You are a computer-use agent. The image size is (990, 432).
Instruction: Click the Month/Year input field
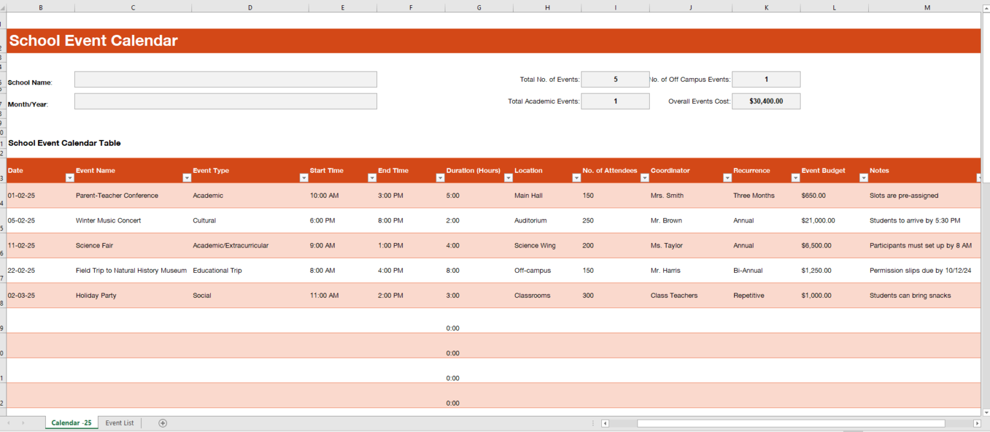click(225, 101)
